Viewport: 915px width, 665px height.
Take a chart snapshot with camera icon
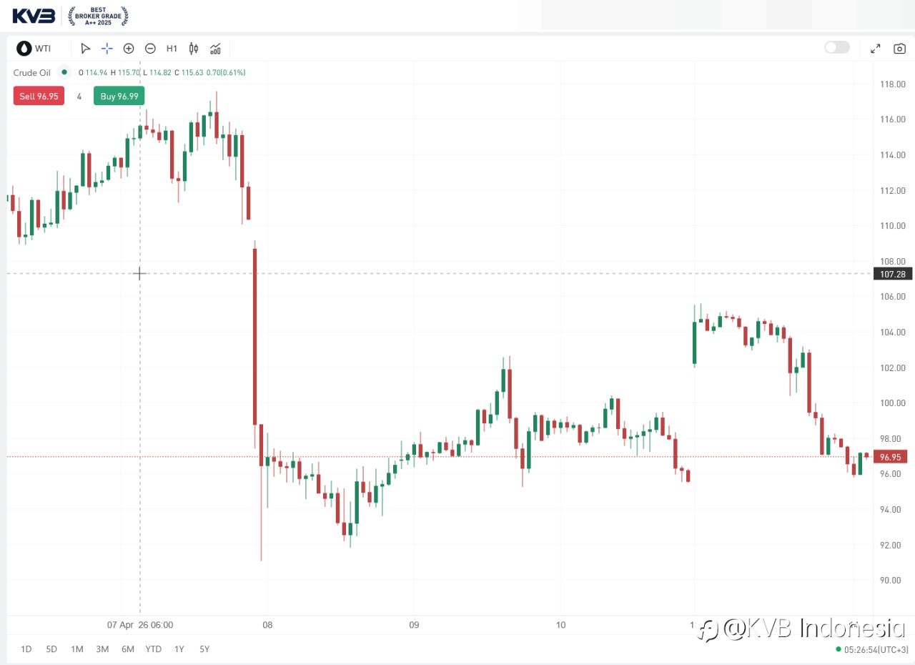899,49
